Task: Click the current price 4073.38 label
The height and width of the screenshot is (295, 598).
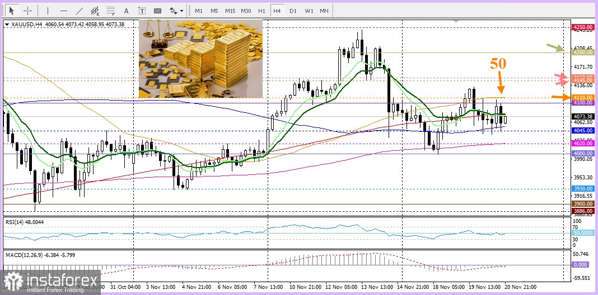Action: [x=583, y=116]
